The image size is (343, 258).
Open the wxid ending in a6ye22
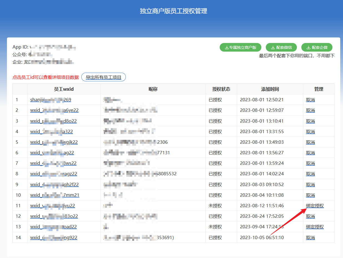coord(54,110)
